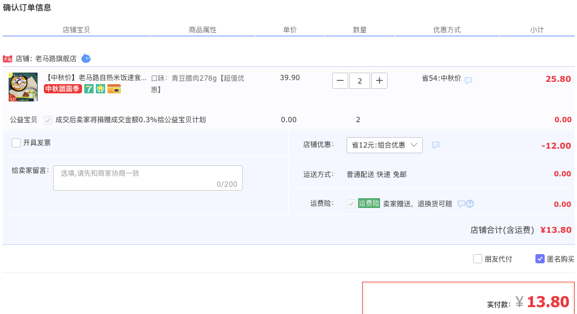This screenshot has height=314, width=577.
Task: Click the 店铺宝贝 column header
Action: click(76, 30)
